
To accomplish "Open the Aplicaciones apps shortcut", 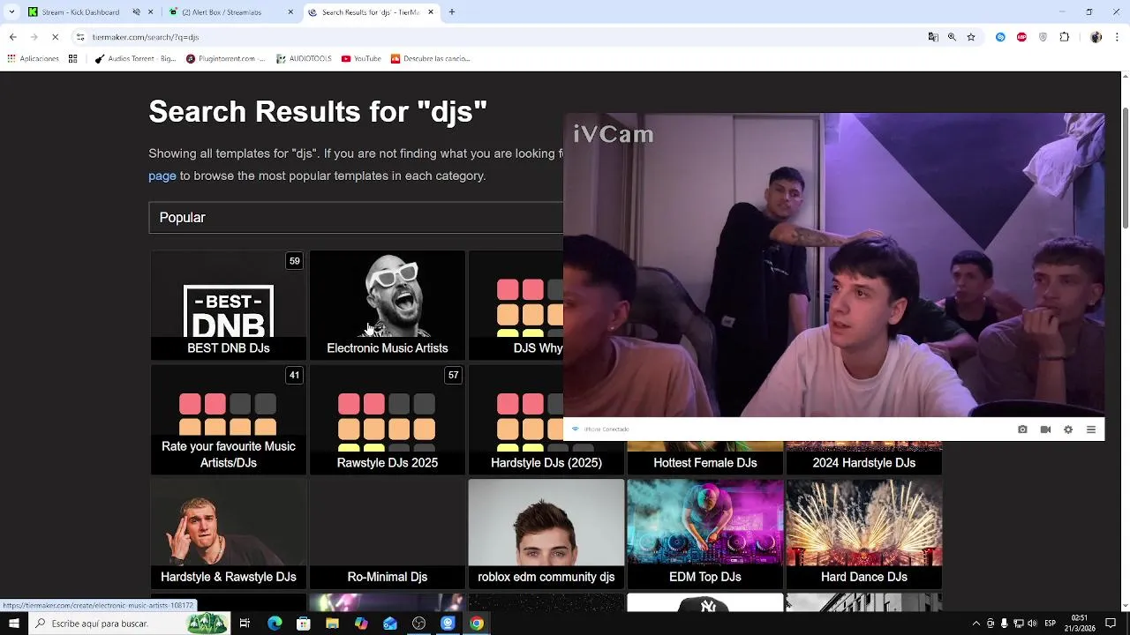I will (x=33, y=59).
